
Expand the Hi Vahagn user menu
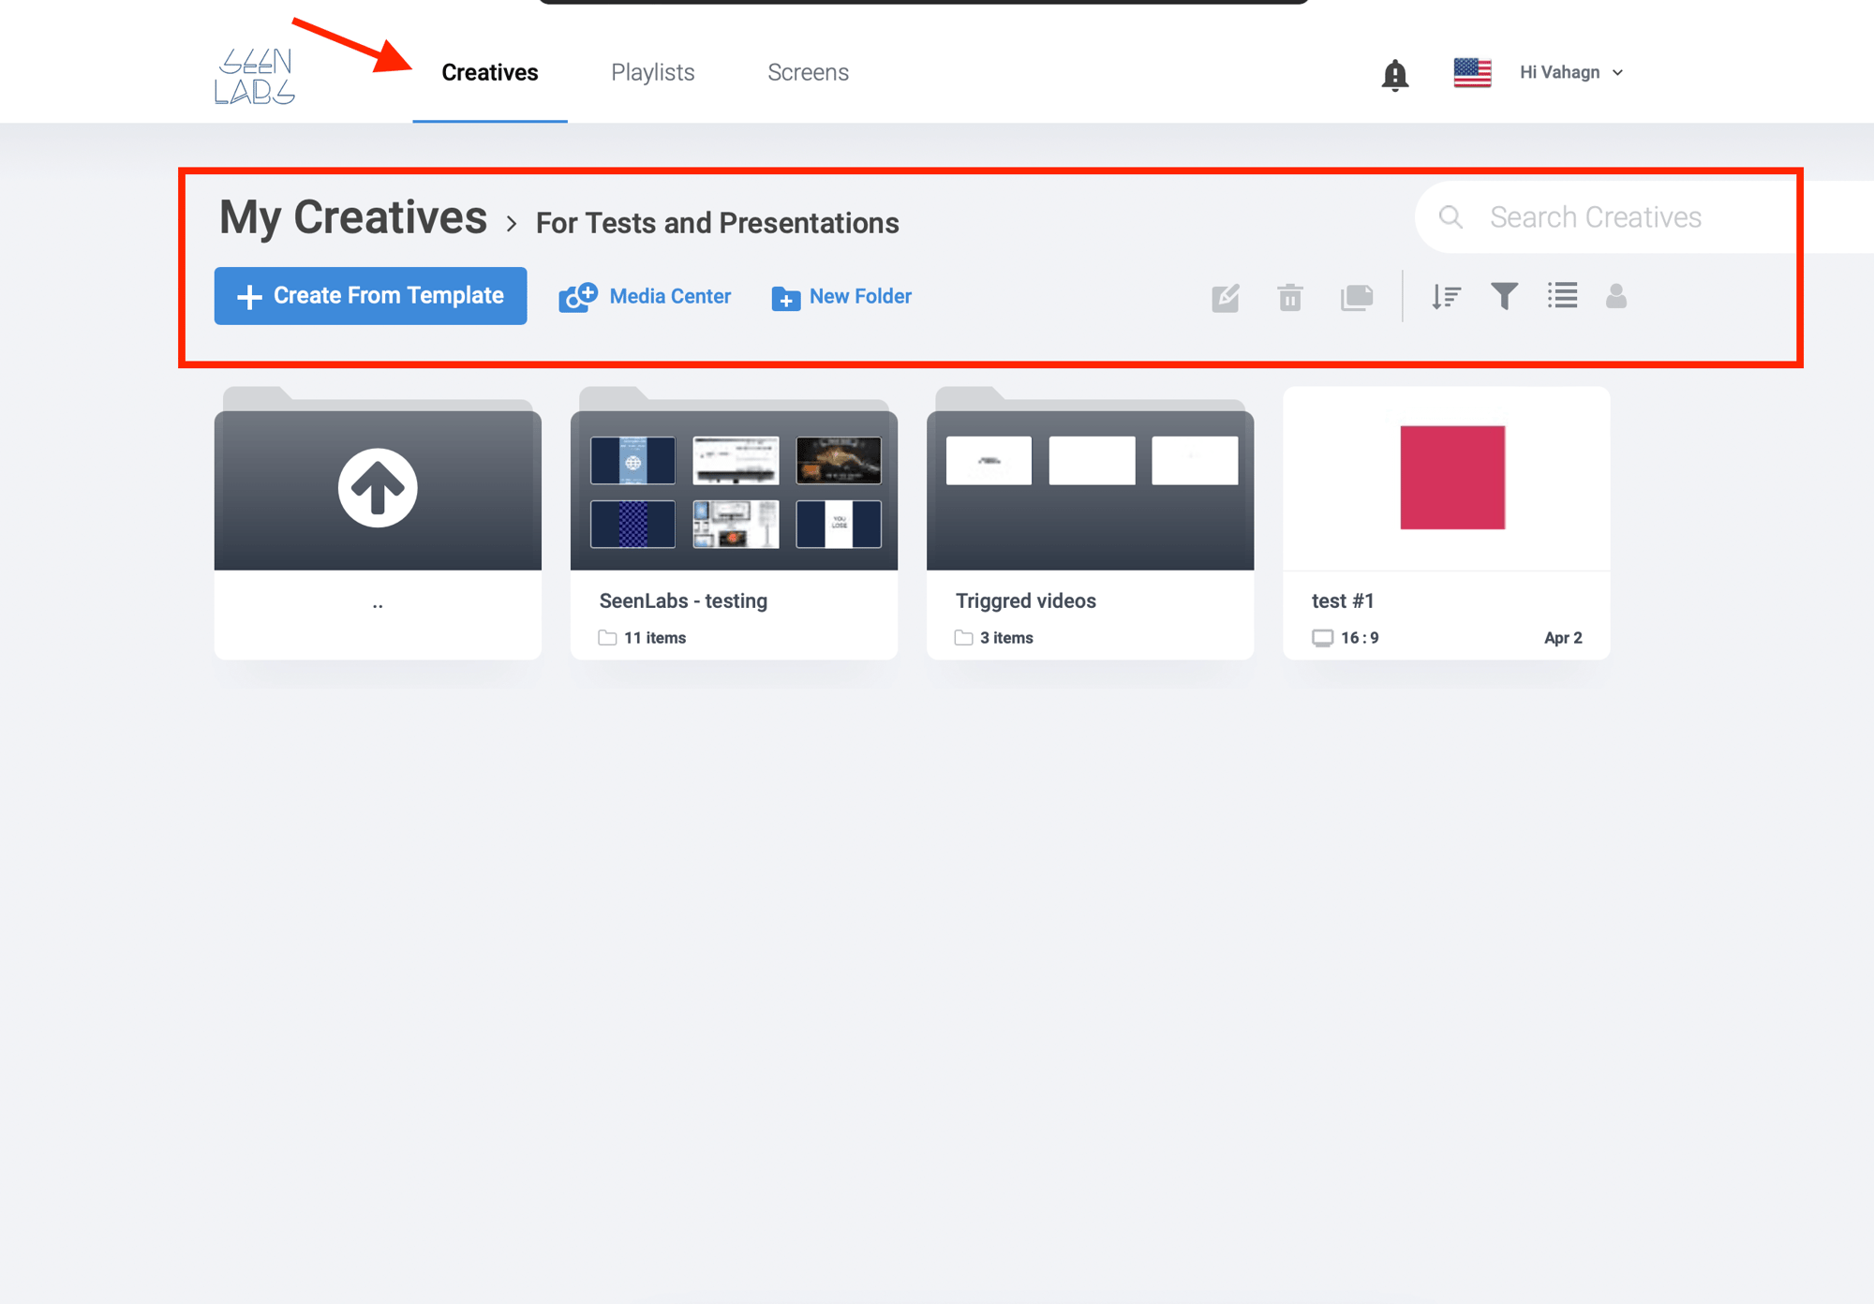pos(1571,72)
